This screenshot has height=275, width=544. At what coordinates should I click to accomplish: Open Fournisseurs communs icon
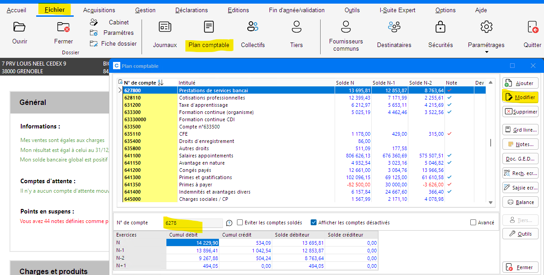(346, 27)
